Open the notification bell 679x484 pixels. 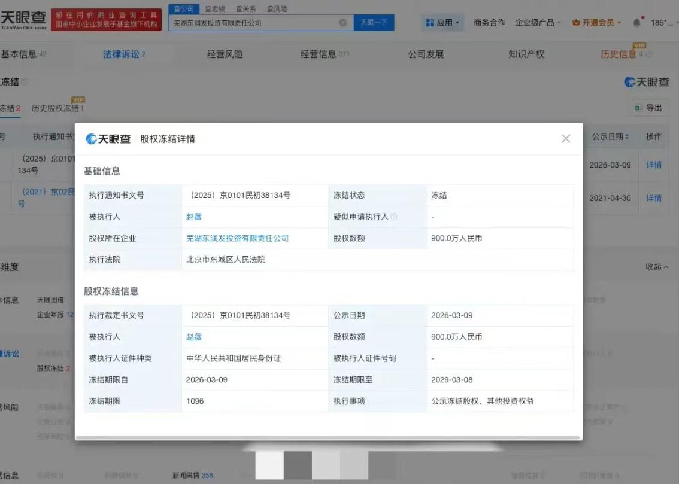636,23
